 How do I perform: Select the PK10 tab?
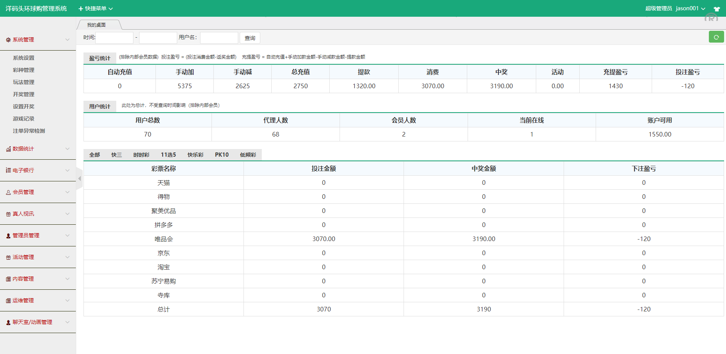point(221,155)
